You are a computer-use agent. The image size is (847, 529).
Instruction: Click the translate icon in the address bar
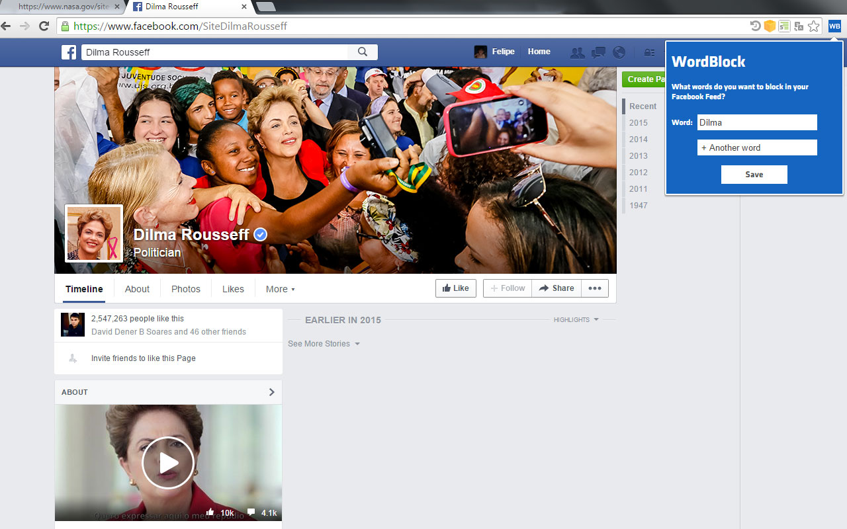[x=799, y=26]
